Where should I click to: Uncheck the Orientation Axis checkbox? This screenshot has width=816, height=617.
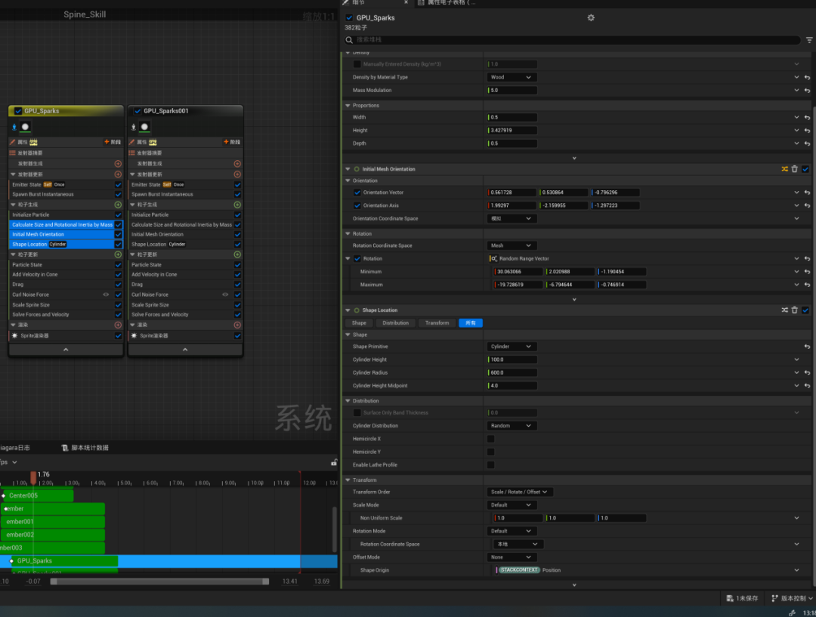point(357,205)
